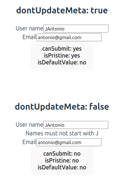Click the Email label in the bottom form

tap(29, 142)
